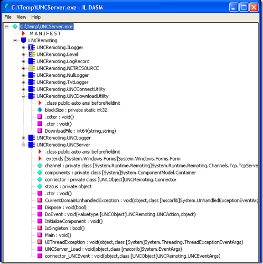Click the static method icon of IsSingleton
Viewport: 263px width, 264px height.
point(40,228)
